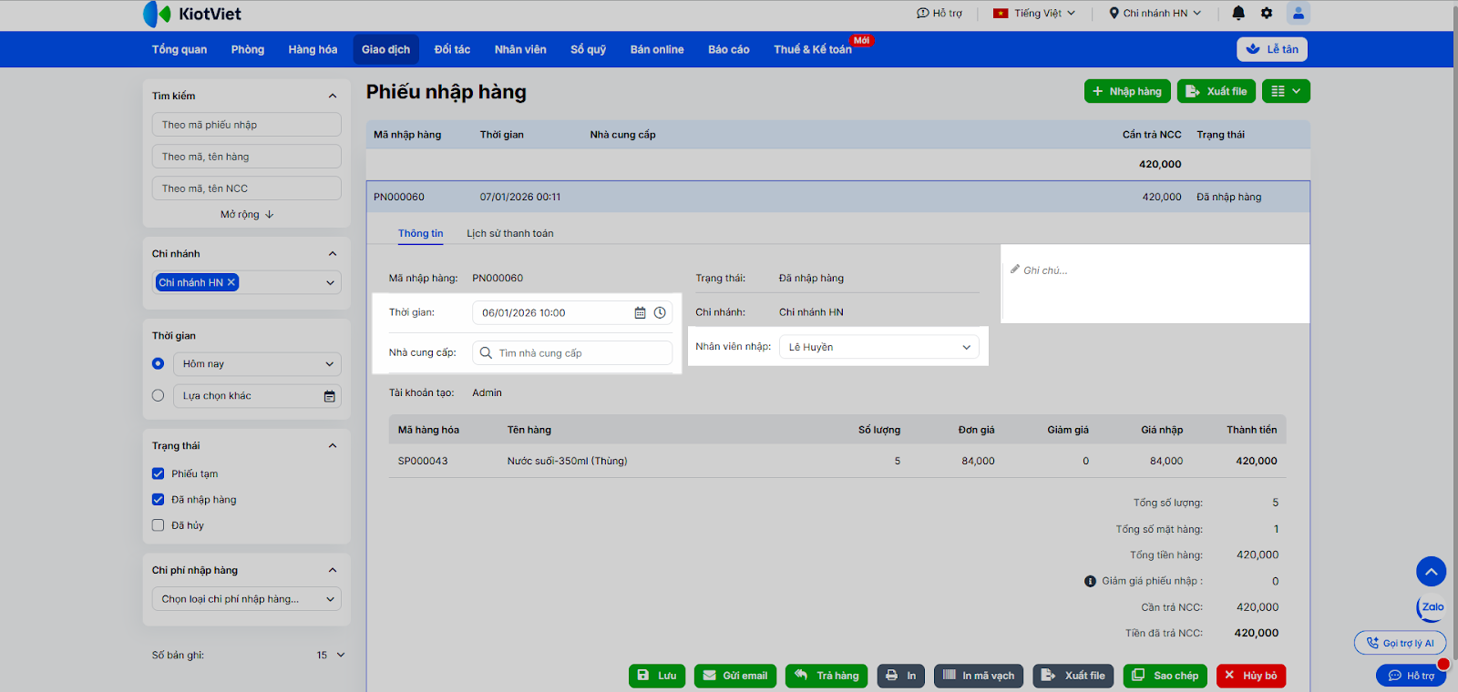This screenshot has height=692, width=1458.
Task: Open the settings gear
Action: click(1267, 13)
